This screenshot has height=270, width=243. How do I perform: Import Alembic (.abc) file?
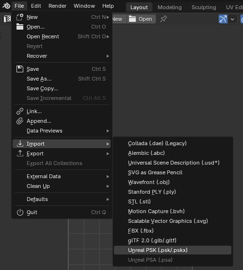click(x=173, y=153)
